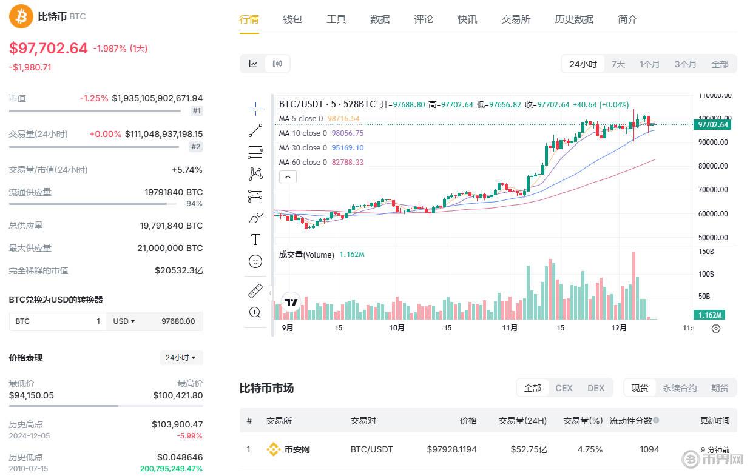750x476 pixels.
Task: Open the 快讯 tab
Action: 467,19
